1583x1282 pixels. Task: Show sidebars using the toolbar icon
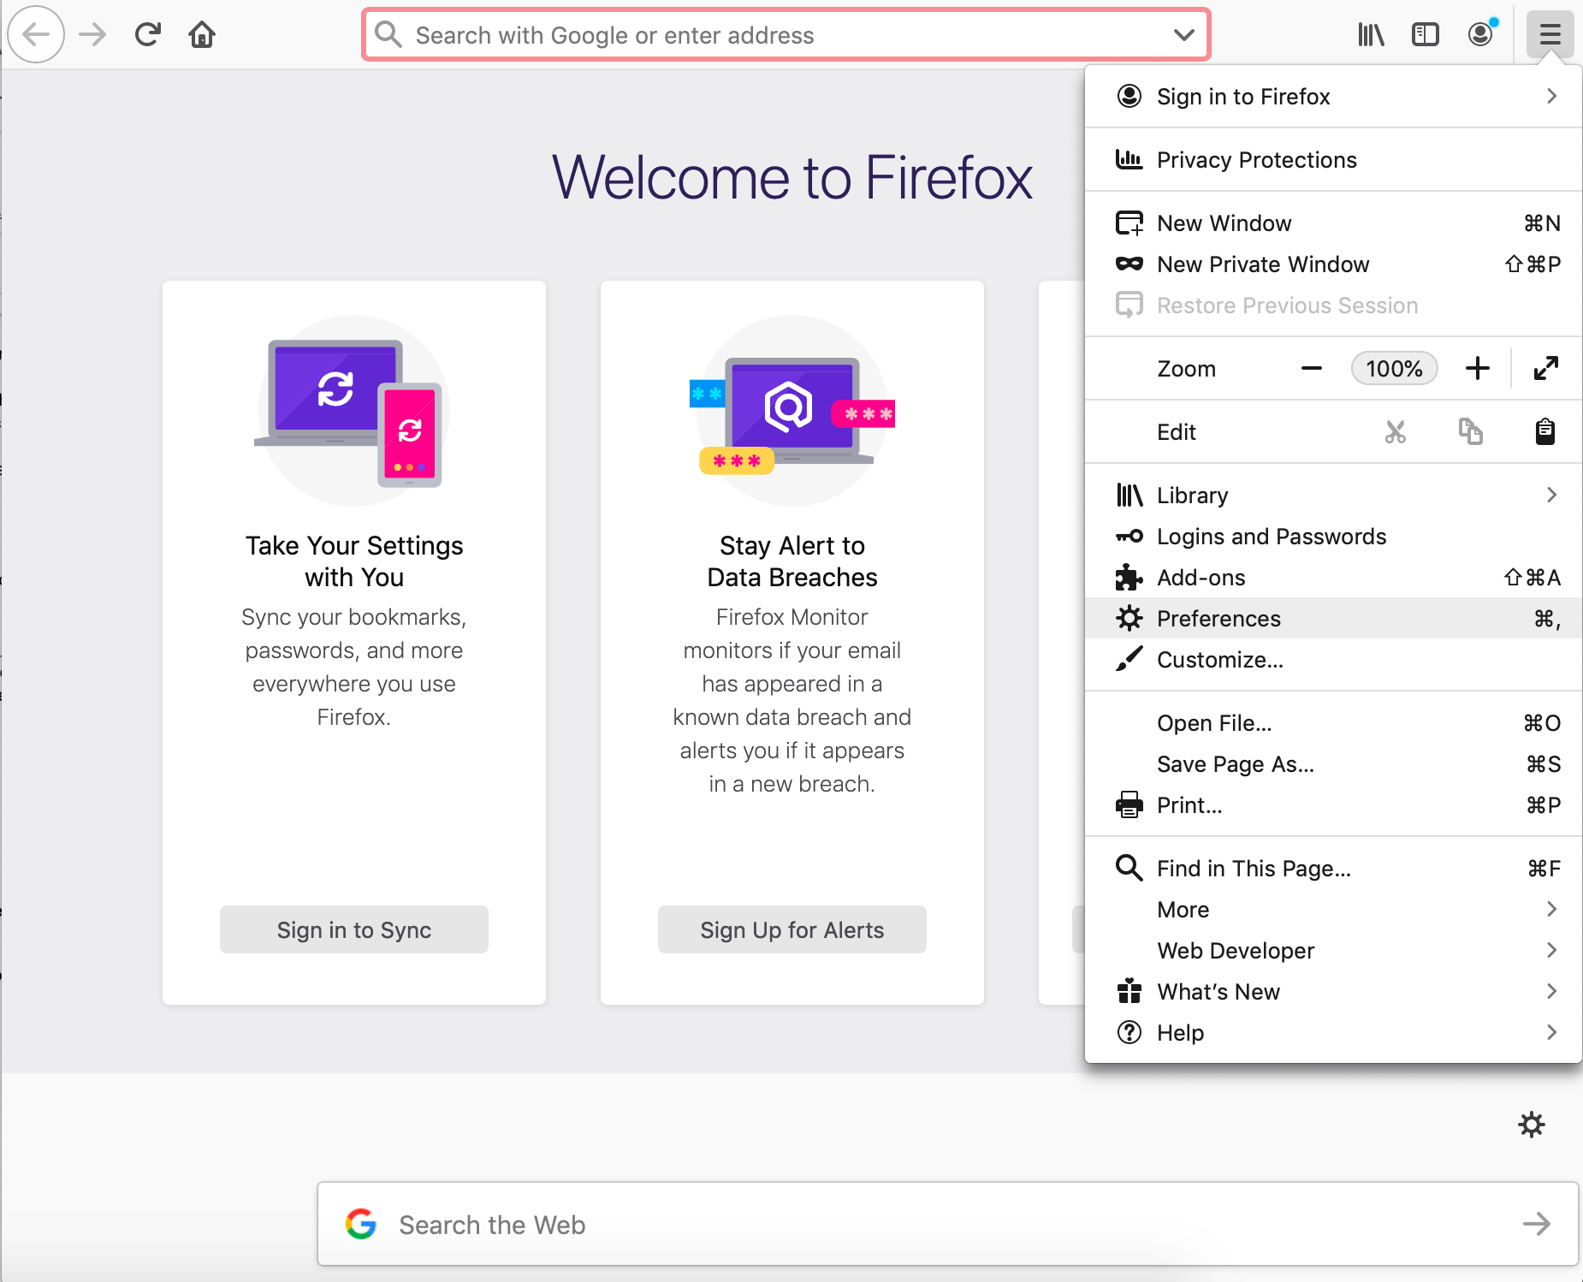[x=1426, y=34]
